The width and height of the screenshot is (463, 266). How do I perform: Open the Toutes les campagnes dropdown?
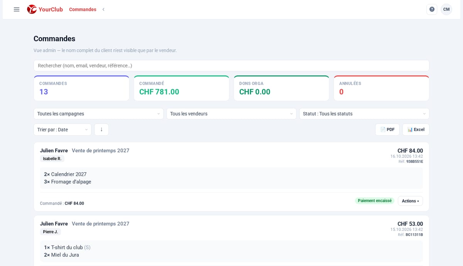(99, 114)
